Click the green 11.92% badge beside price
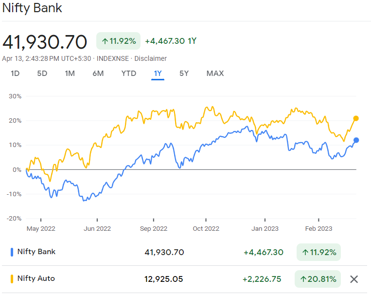This screenshot has width=371, height=296. click(118, 41)
